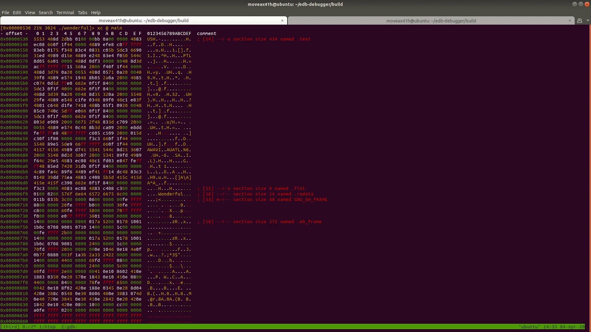Open the Tabs menu
Viewport: 591px width, 332px height.
[x=83, y=12]
